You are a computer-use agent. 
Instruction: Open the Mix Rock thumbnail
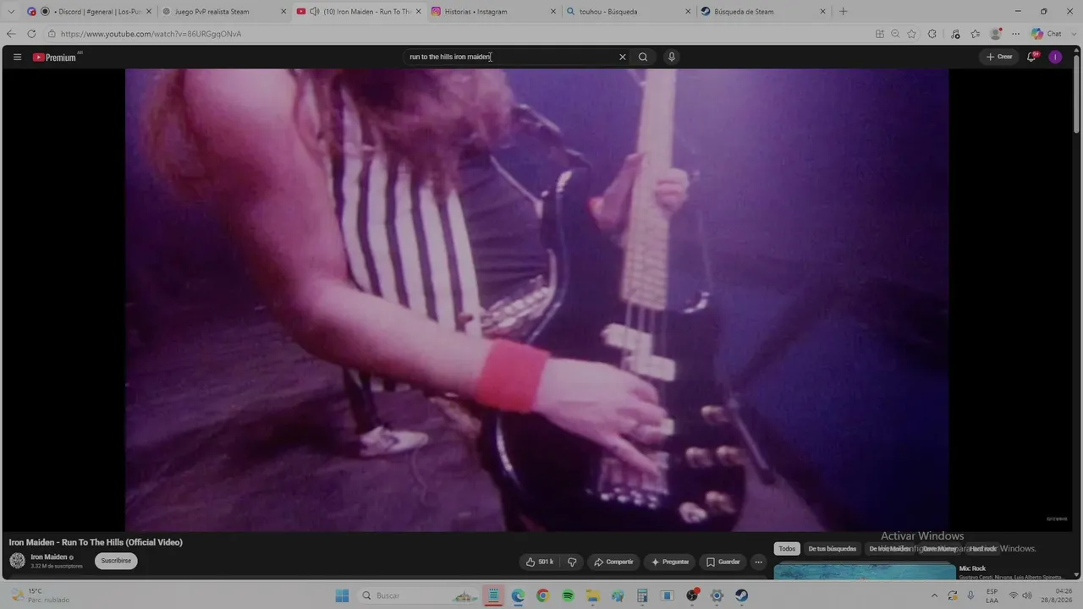(865, 572)
